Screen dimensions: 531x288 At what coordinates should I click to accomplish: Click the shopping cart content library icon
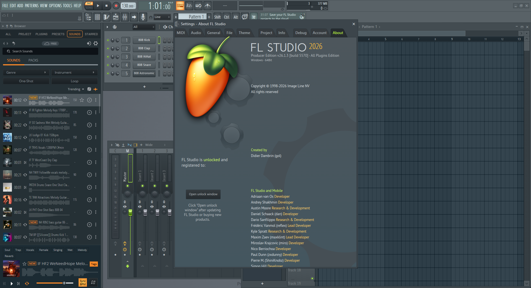253,17
